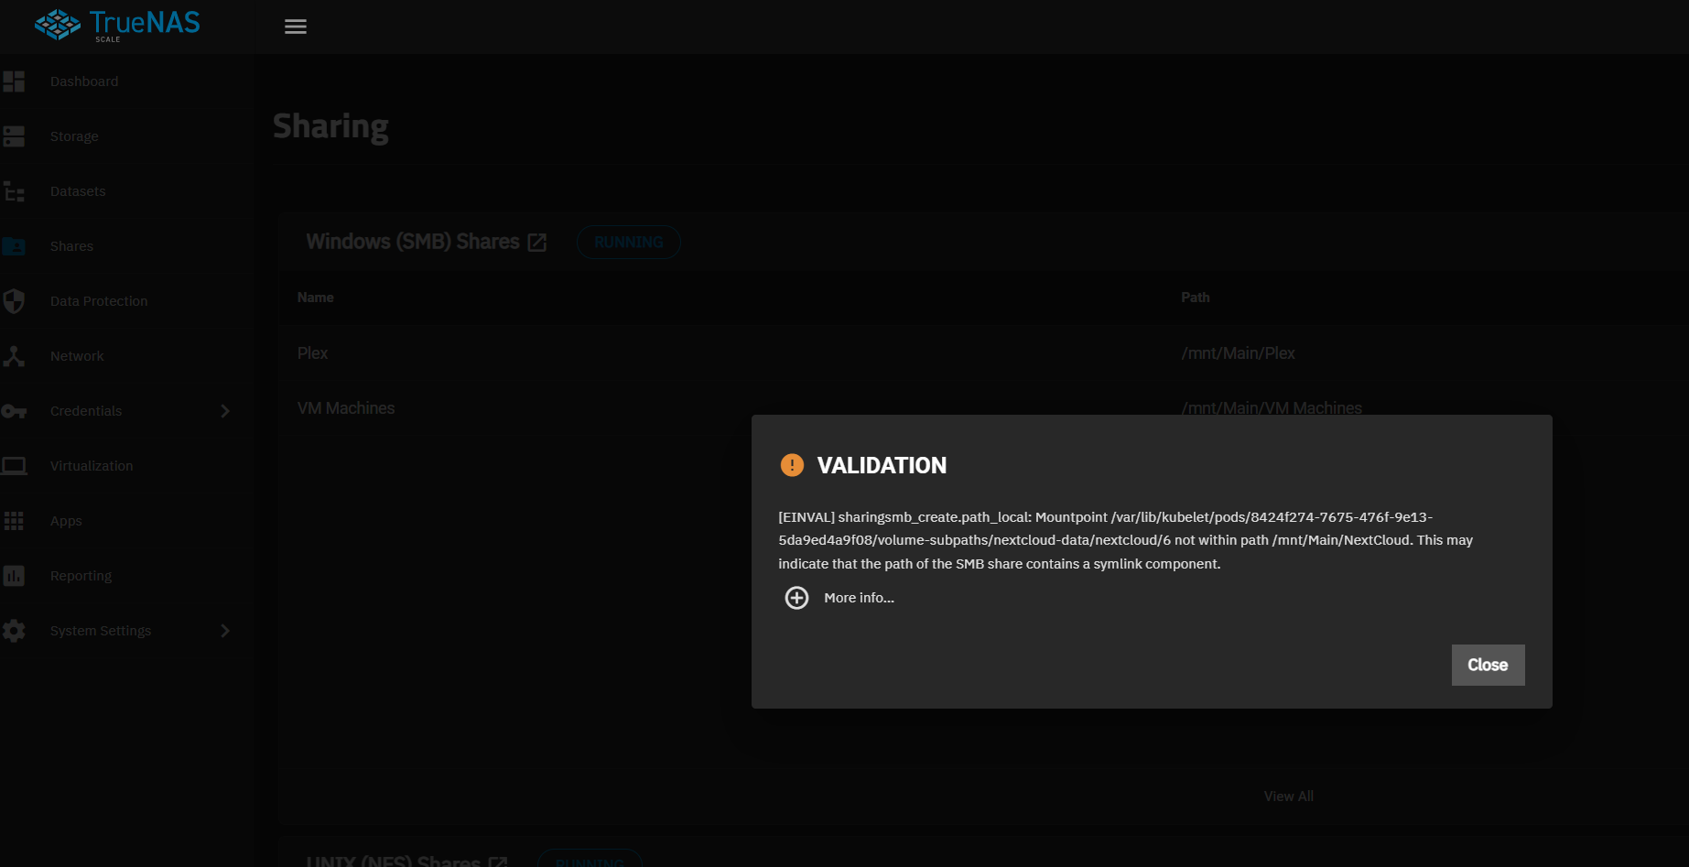The width and height of the screenshot is (1689, 867).
Task: Open Virtualization menu item
Action: pos(92,466)
